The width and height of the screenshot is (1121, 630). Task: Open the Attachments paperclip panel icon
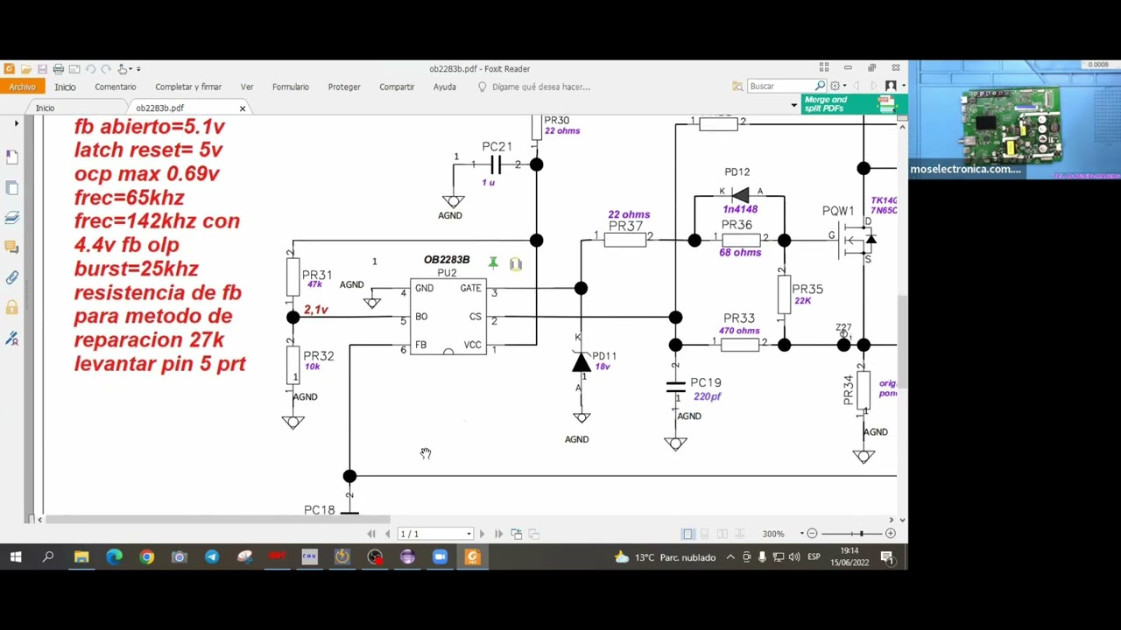[x=12, y=277]
